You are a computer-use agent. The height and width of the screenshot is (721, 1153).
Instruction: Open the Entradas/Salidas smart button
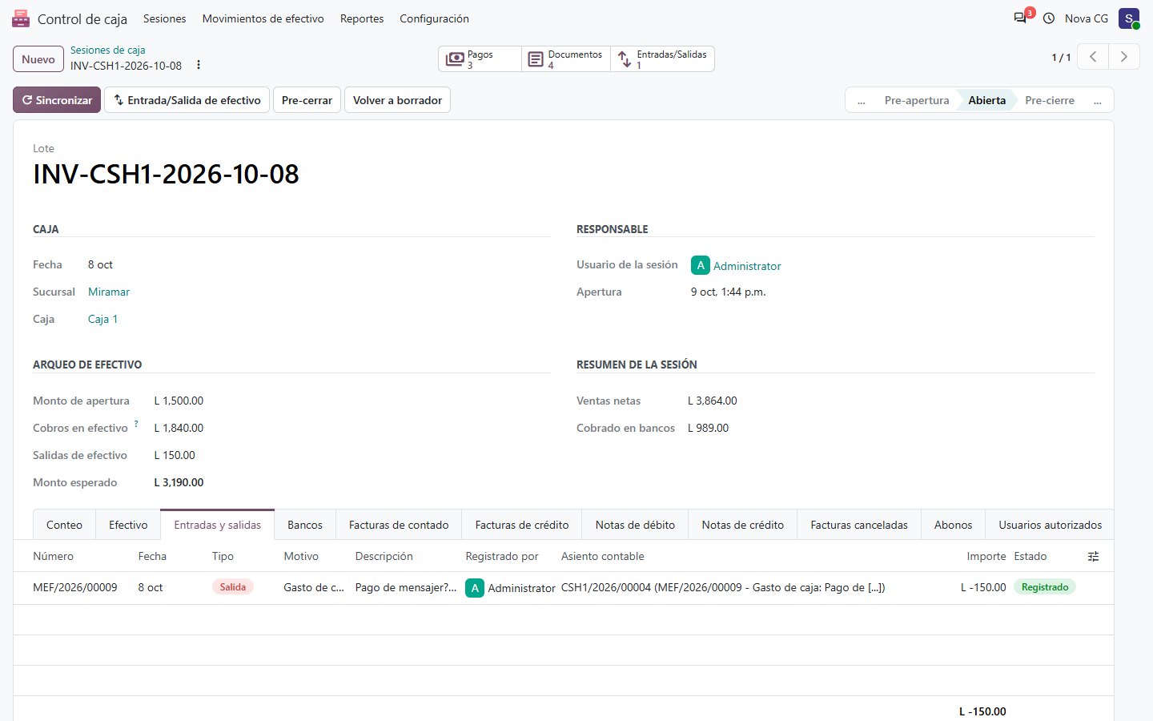[662, 59]
